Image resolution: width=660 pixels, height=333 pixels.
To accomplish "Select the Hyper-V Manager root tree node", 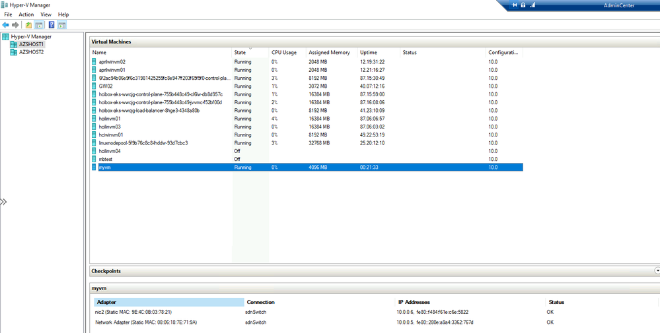I will tap(31, 36).
